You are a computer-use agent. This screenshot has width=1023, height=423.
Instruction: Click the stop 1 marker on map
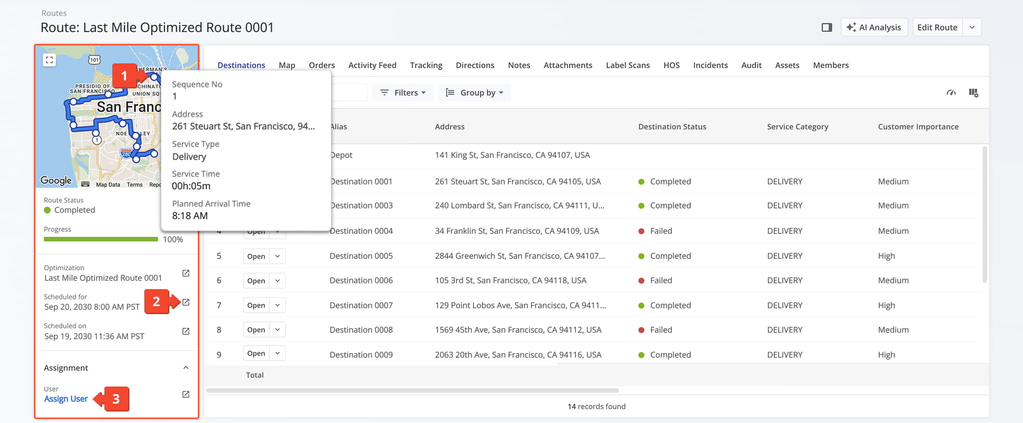[x=154, y=77]
